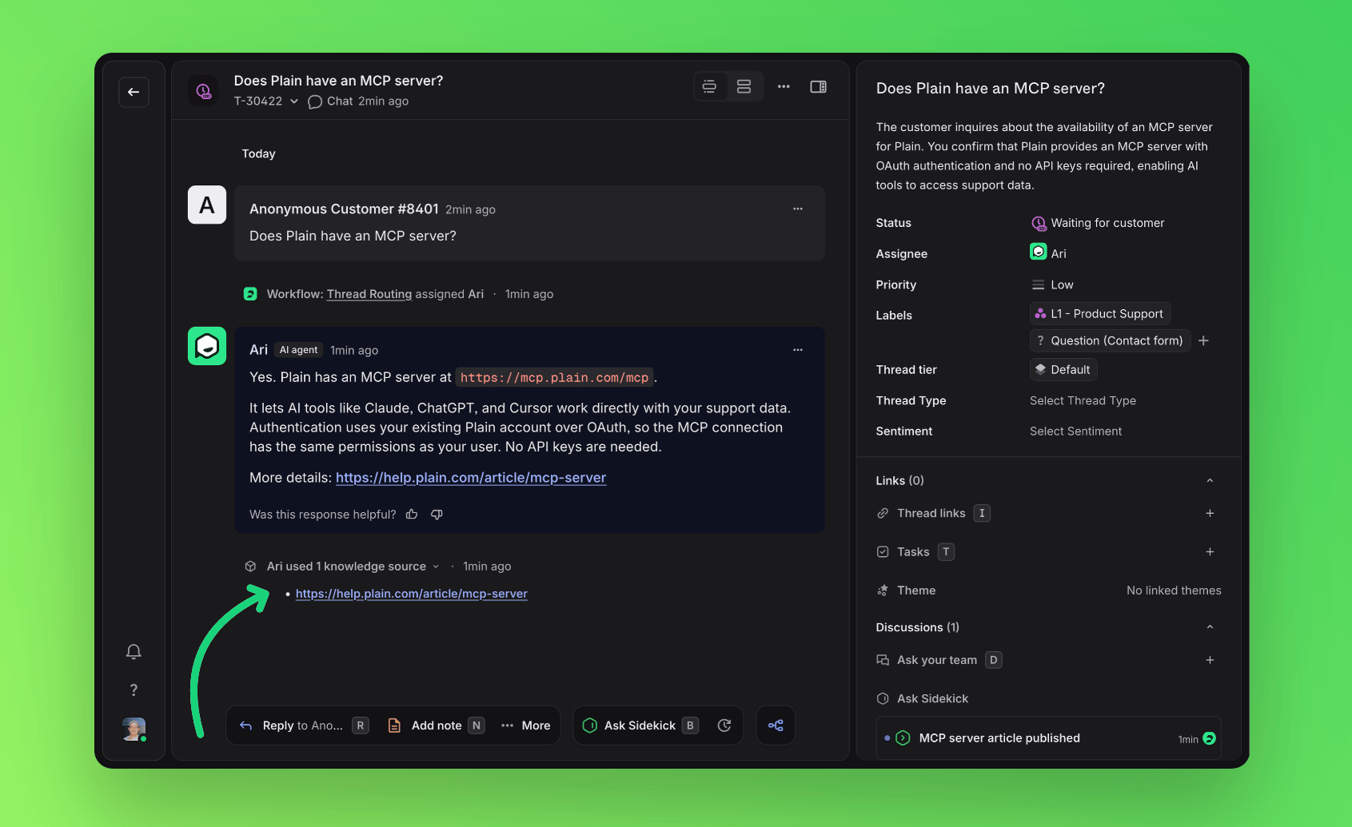Open the Thread Routing workflow link

369,294
